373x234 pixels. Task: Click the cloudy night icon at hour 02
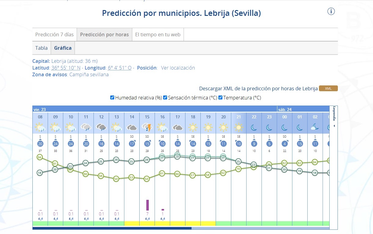pyautogui.click(x=315, y=127)
